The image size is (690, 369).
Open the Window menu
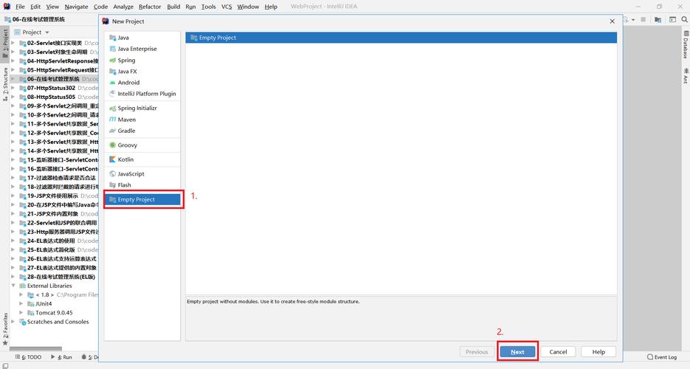point(248,7)
